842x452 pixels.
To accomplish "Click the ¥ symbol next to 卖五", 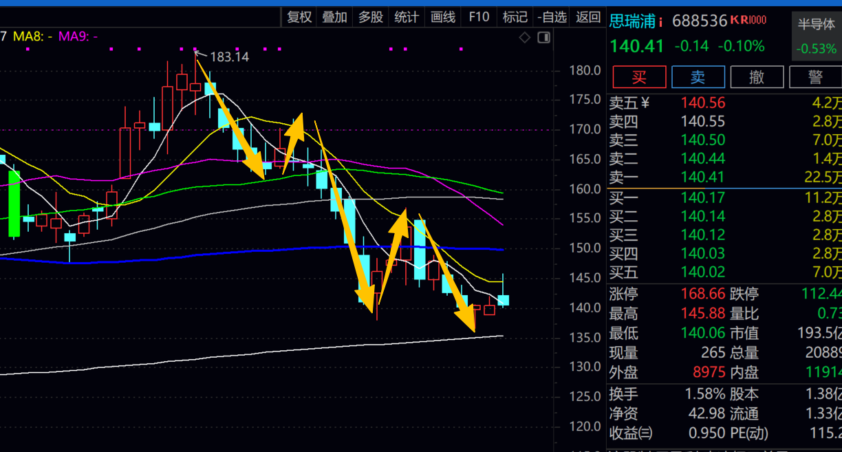I will pos(645,103).
